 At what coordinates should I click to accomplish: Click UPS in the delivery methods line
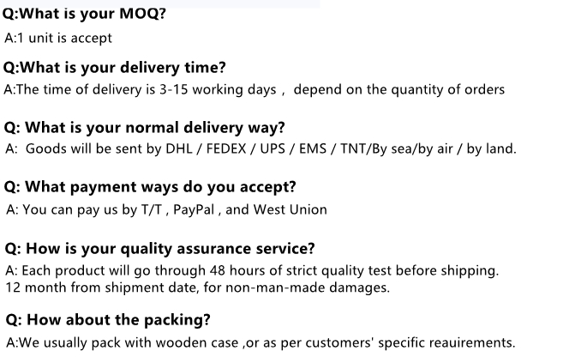click(x=273, y=148)
